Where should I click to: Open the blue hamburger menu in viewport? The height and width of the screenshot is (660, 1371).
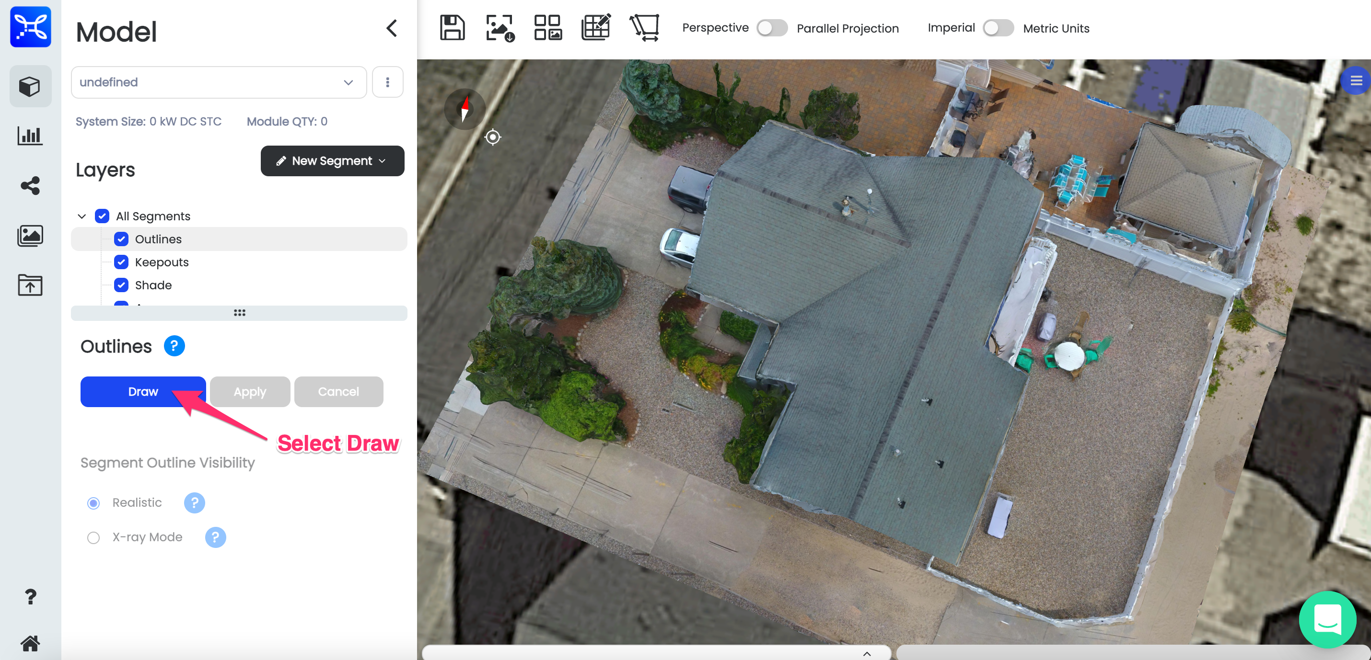point(1356,81)
